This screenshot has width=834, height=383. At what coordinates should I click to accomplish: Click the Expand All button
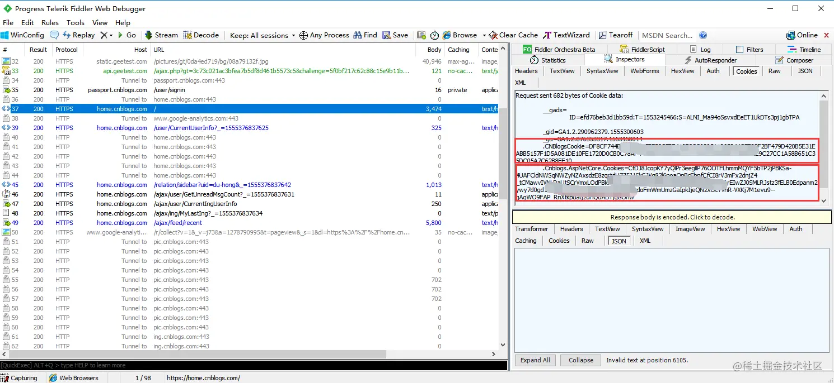point(535,360)
